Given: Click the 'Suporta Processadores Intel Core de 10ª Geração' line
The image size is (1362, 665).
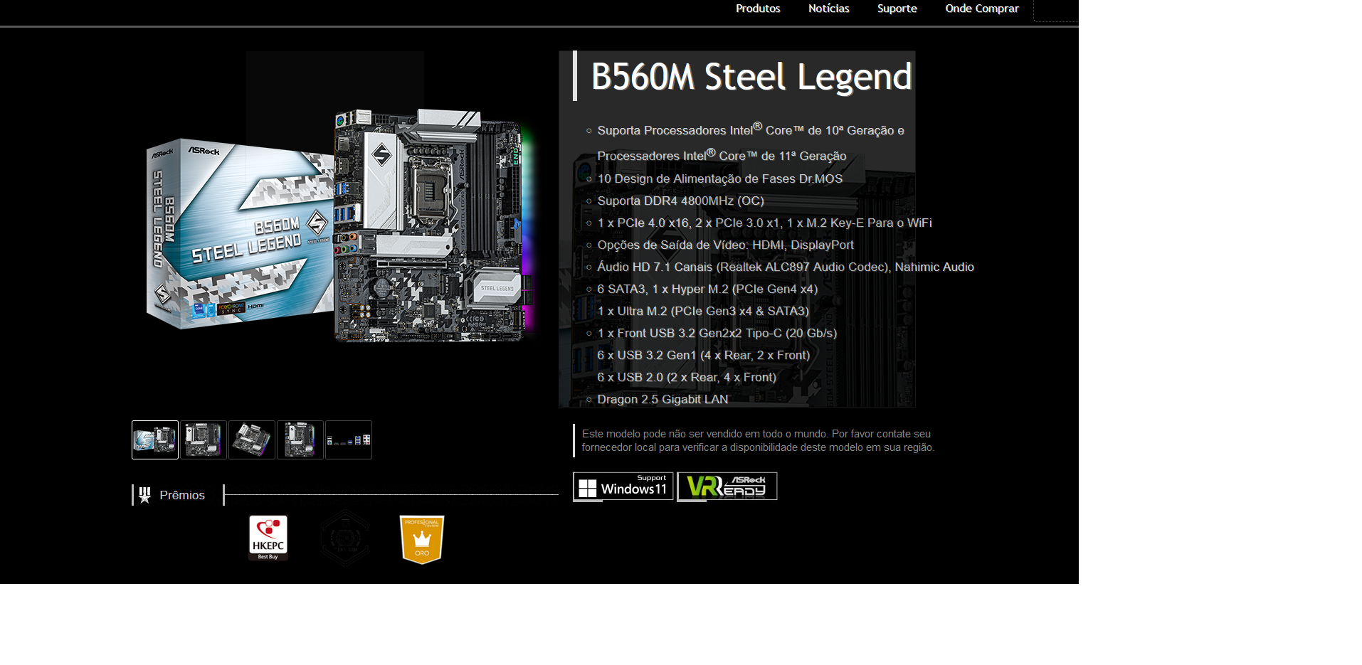Looking at the screenshot, I should (x=751, y=142).
